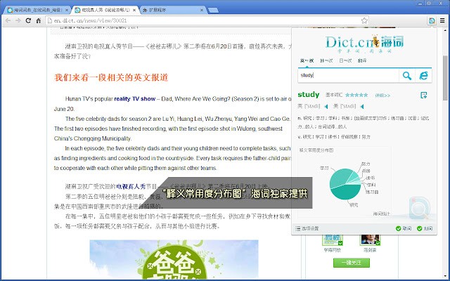Image resolution: width=450 pixels, height=281 pixels.
Task: Open the word in browser via IE icon
Action: (424, 75)
